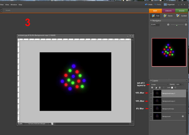Screen dimensions: 189x135
Task: Click the ambient.jpg document title bar
Action: (76, 35)
